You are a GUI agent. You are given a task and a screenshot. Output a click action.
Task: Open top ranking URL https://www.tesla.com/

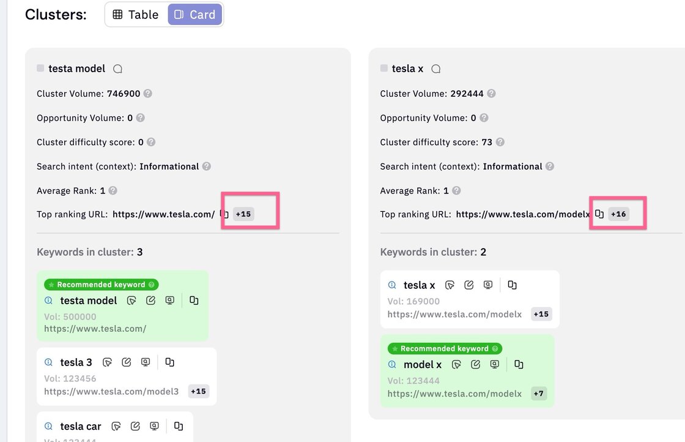163,214
